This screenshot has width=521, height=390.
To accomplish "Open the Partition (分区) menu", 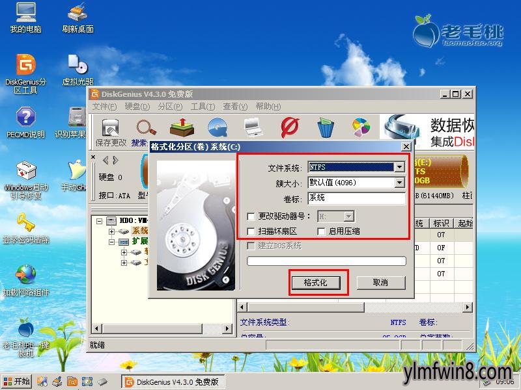I will coord(170,107).
